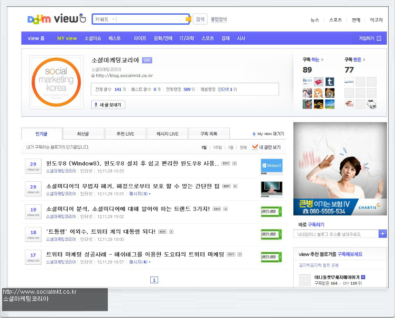Remove the 도요타 트위터 마케팅 post with its X icon
The height and width of the screenshot is (318, 395).
(x=240, y=254)
